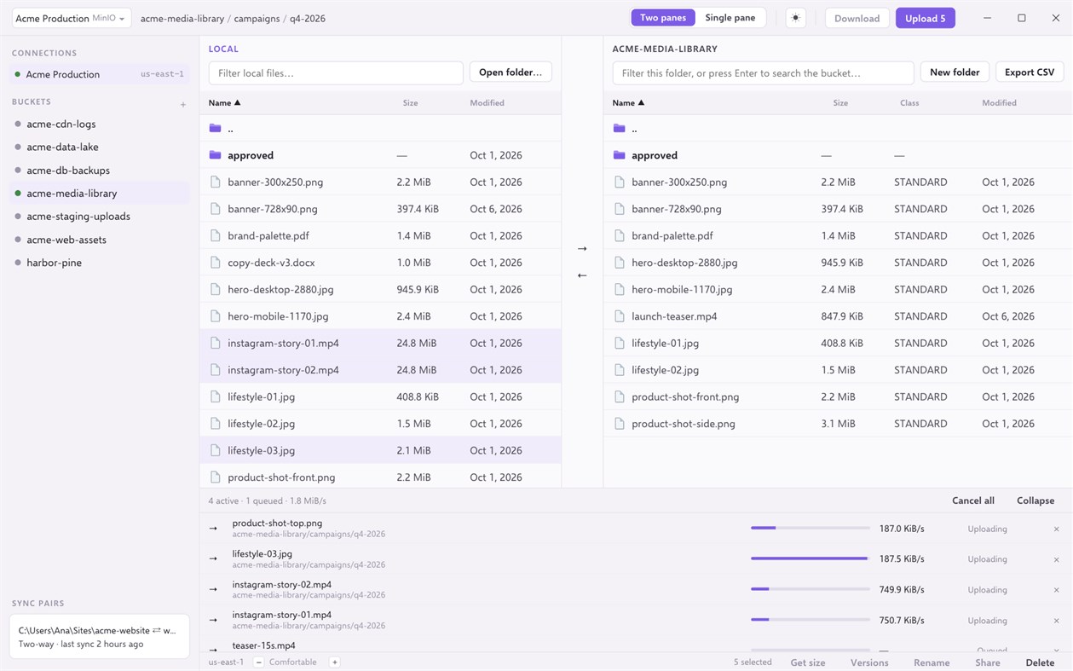Select the acme-db-backups bucket
Viewport: 1073px width, 671px height.
[100, 171]
